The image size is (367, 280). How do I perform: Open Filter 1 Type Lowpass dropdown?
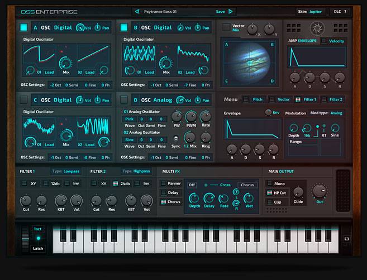[x=66, y=171]
